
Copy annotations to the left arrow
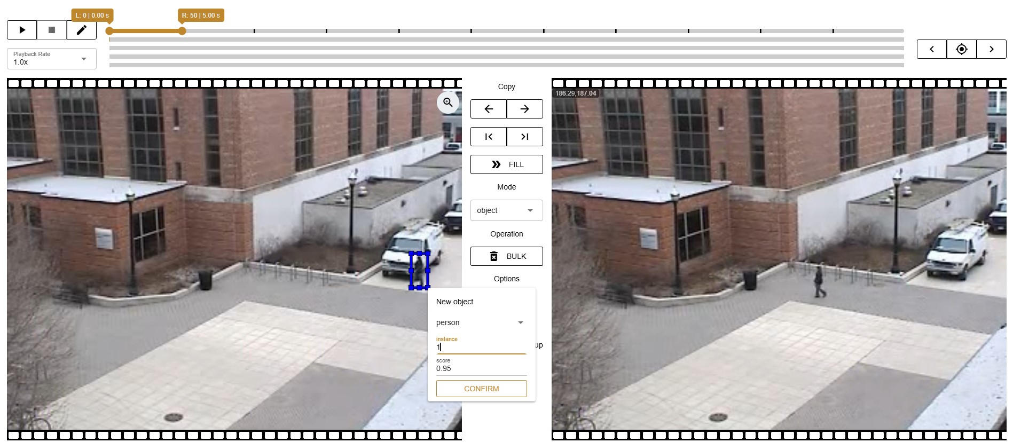coord(488,109)
